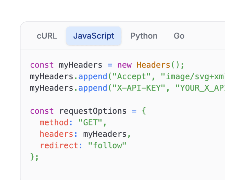225x180 pixels.
Task: Click the new keyword in the code
Action: coord(125,65)
